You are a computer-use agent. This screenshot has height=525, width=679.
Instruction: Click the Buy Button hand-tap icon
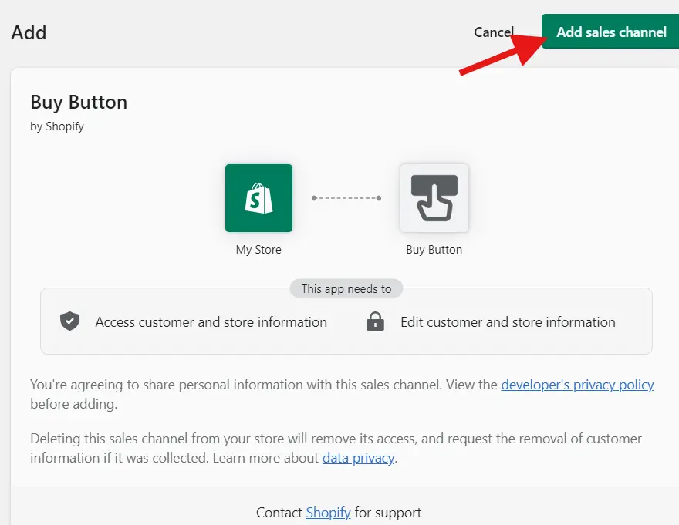coord(434,198)
